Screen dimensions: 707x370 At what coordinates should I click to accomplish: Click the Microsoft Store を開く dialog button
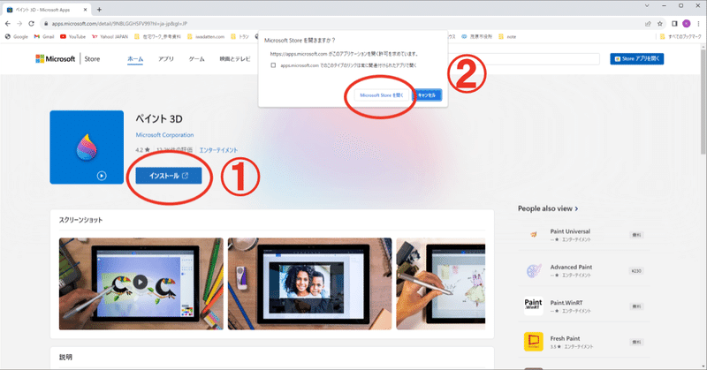[382, 95]
